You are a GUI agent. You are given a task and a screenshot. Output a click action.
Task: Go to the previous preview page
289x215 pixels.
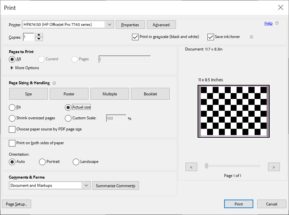(191, 167)
